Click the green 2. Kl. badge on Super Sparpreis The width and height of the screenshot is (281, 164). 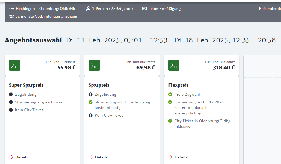pos(15,65)
